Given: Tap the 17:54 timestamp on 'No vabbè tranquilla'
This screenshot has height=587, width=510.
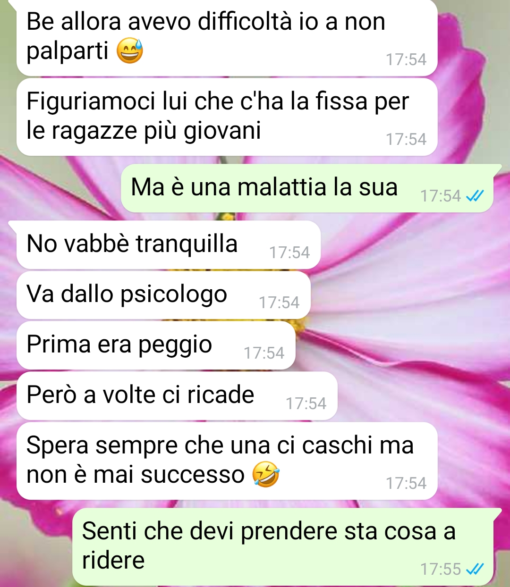Looking at the screenshot, I should pos(289,252).
